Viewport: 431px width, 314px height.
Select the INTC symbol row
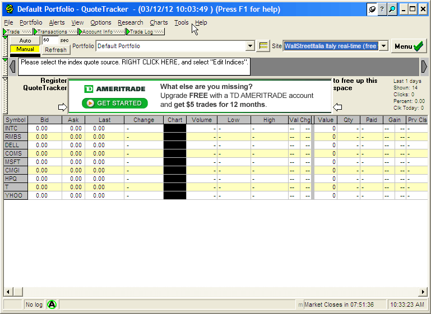coord(15,128)
